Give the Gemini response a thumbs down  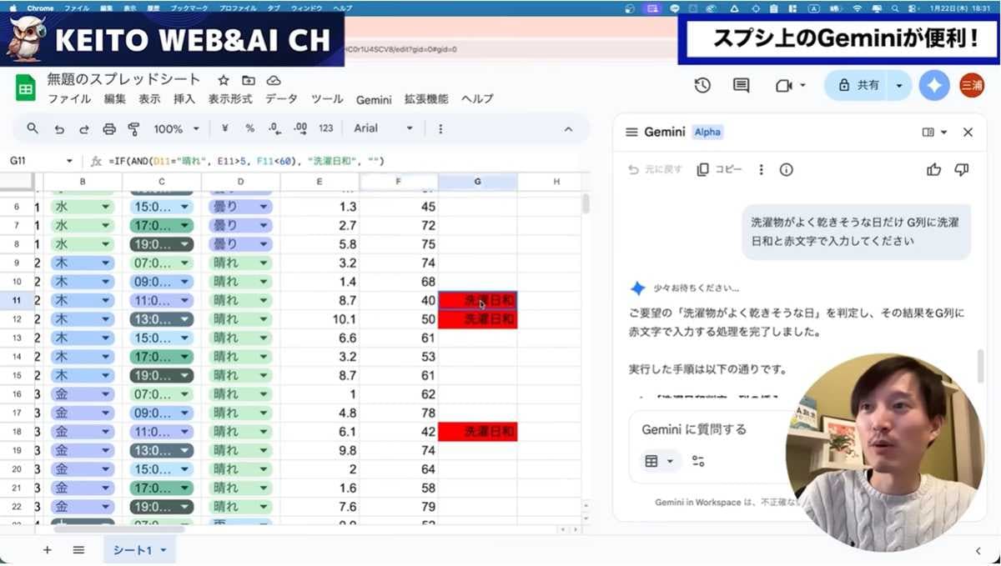pyautogui.click(x=960, y=168)
